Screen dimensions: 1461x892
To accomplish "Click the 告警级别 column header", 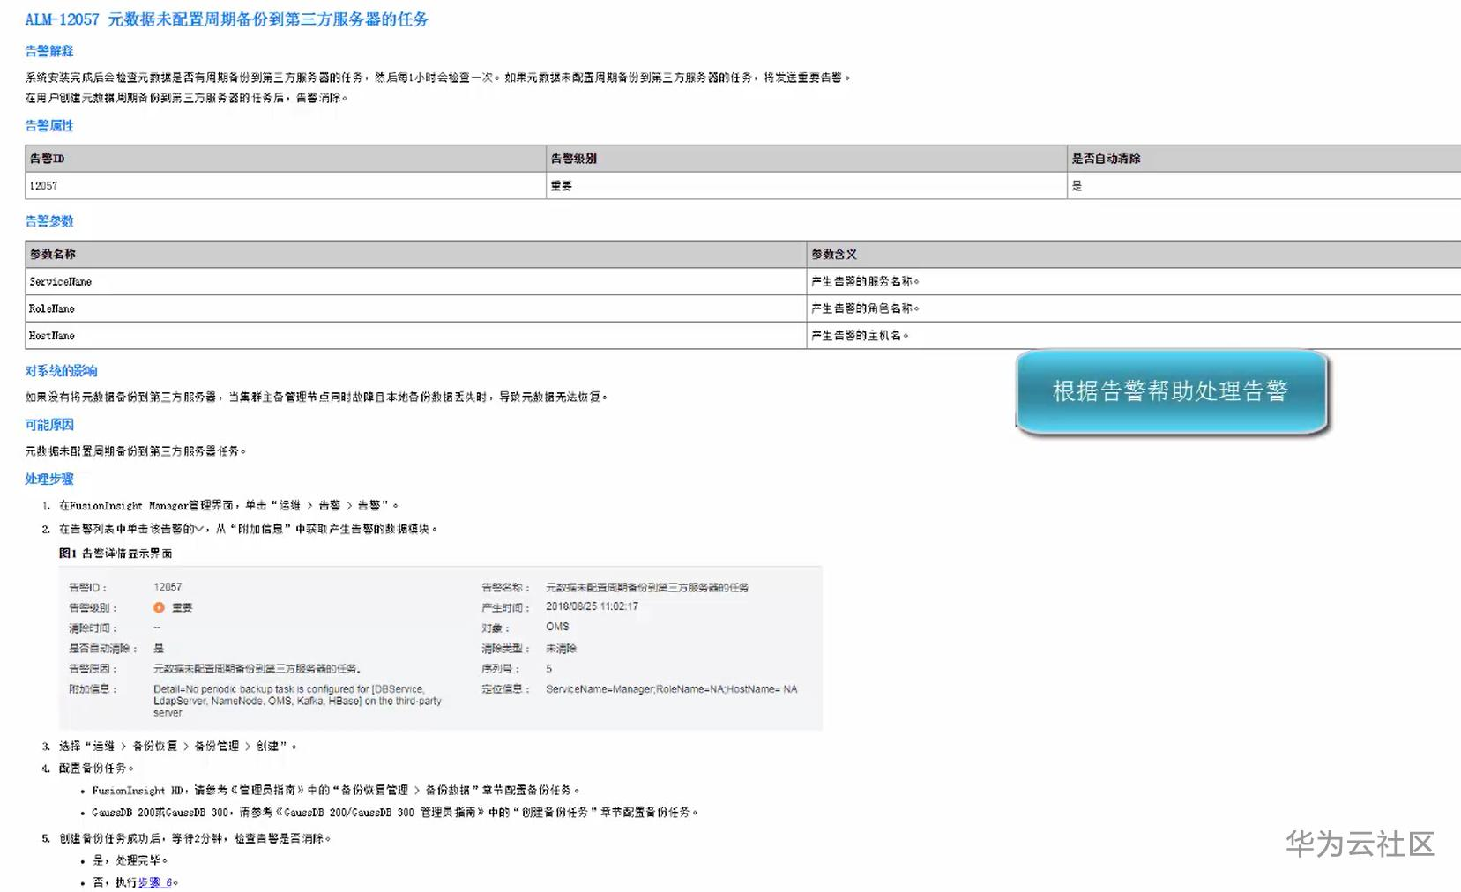I will [x=807, y=159].
